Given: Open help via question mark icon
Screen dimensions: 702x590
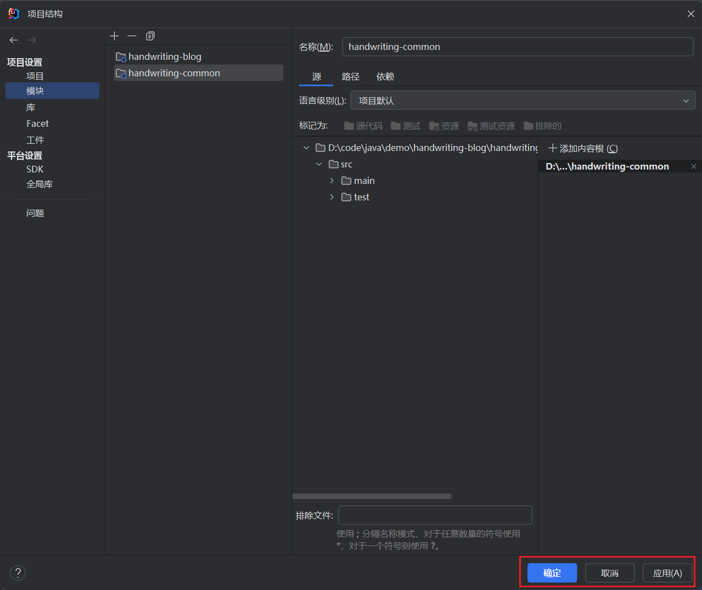Looking at the screenshot, I should tap(18, 573).
